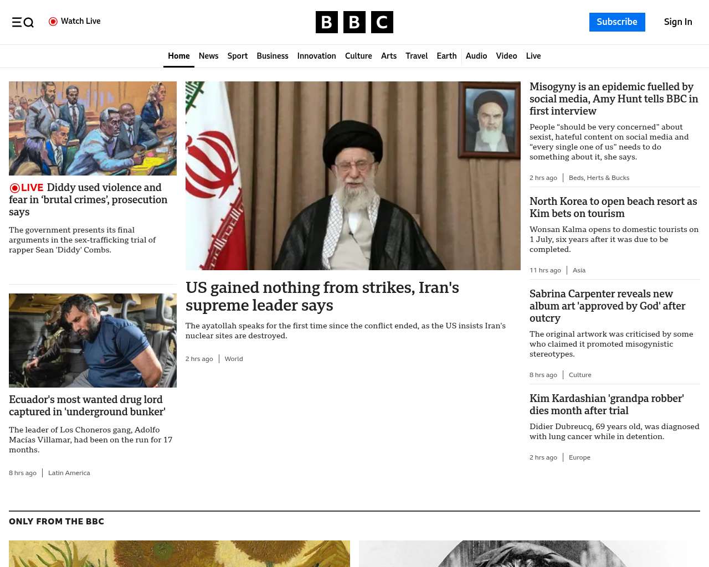This screenshot has height=567, width=709.
Task: Open the sunflowers painting thumbnail
Action: 179,554
